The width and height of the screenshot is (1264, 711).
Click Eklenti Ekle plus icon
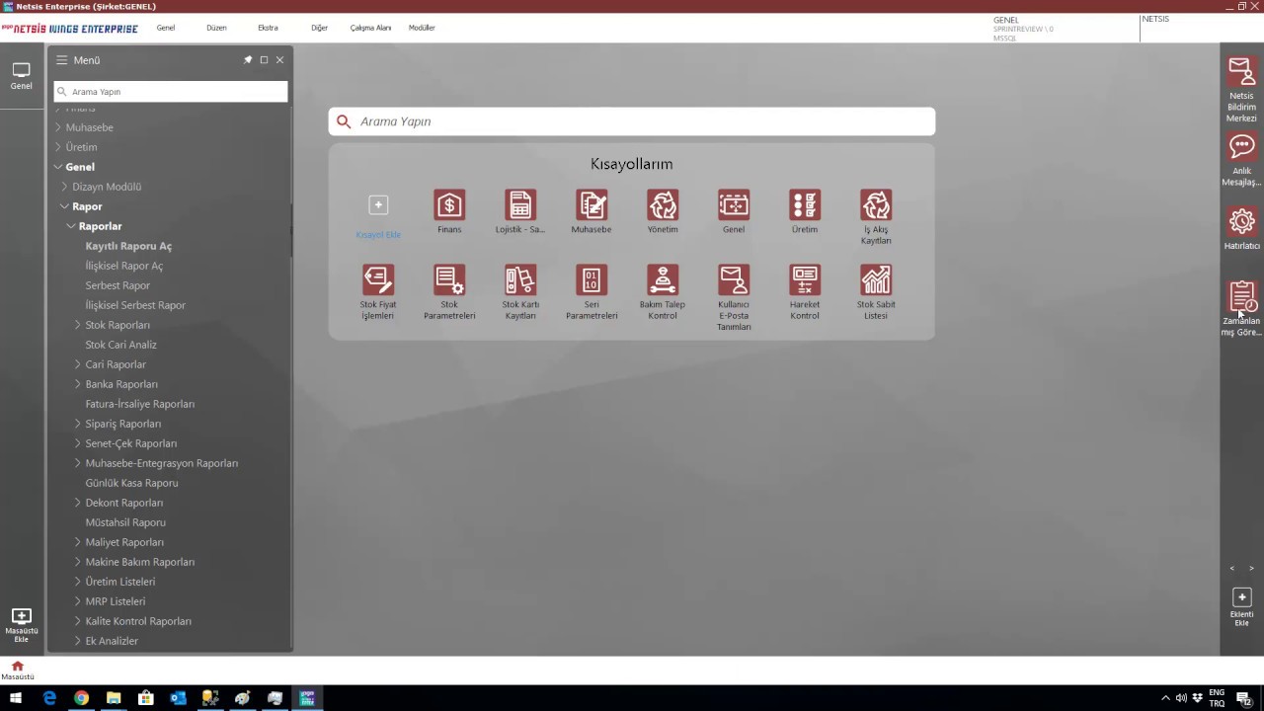[x=1241, y=597]
